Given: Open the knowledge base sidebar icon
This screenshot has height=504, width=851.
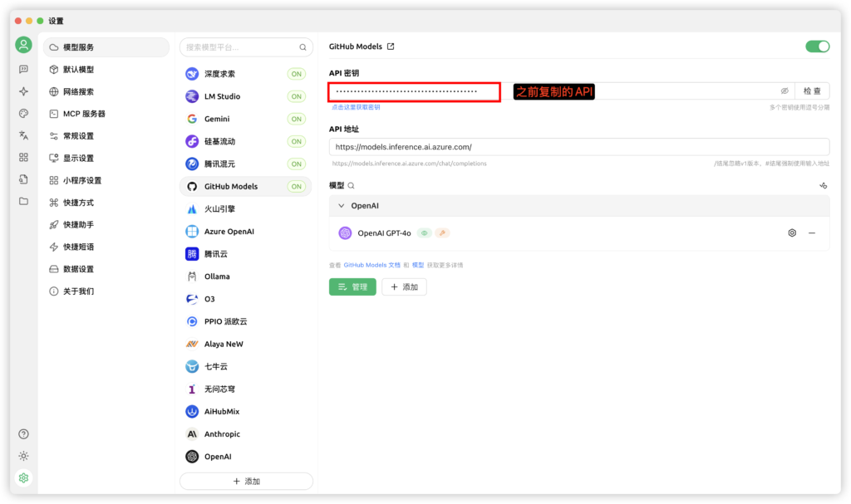Looking at the screenshot, I should 23,179.
